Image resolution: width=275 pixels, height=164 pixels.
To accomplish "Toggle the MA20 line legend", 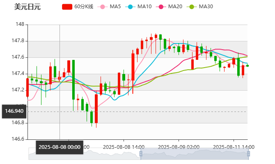I will (169, 7).
